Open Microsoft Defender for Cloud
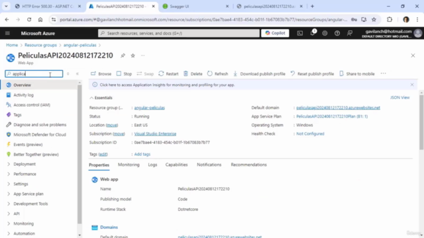The image size is (424, 238). pos(39,135)
